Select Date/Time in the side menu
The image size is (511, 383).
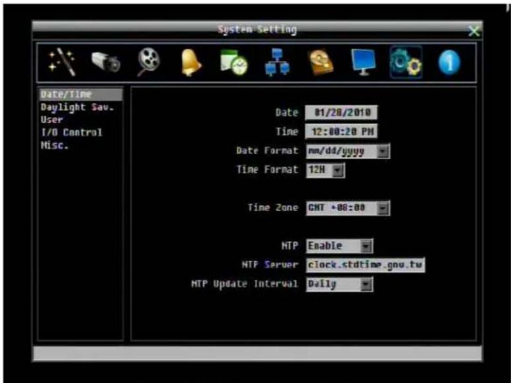[x=81, y=94]
